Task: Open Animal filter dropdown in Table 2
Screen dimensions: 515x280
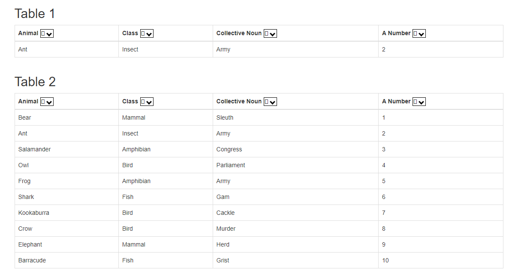Action: [47, 102]
